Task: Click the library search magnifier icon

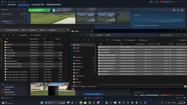Action: [2, 17]
